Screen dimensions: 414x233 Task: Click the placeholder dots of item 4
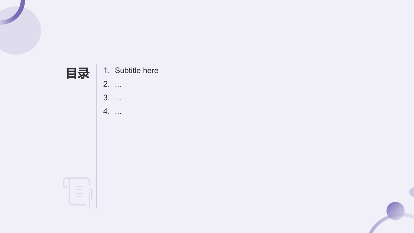(x=118, y=112)
